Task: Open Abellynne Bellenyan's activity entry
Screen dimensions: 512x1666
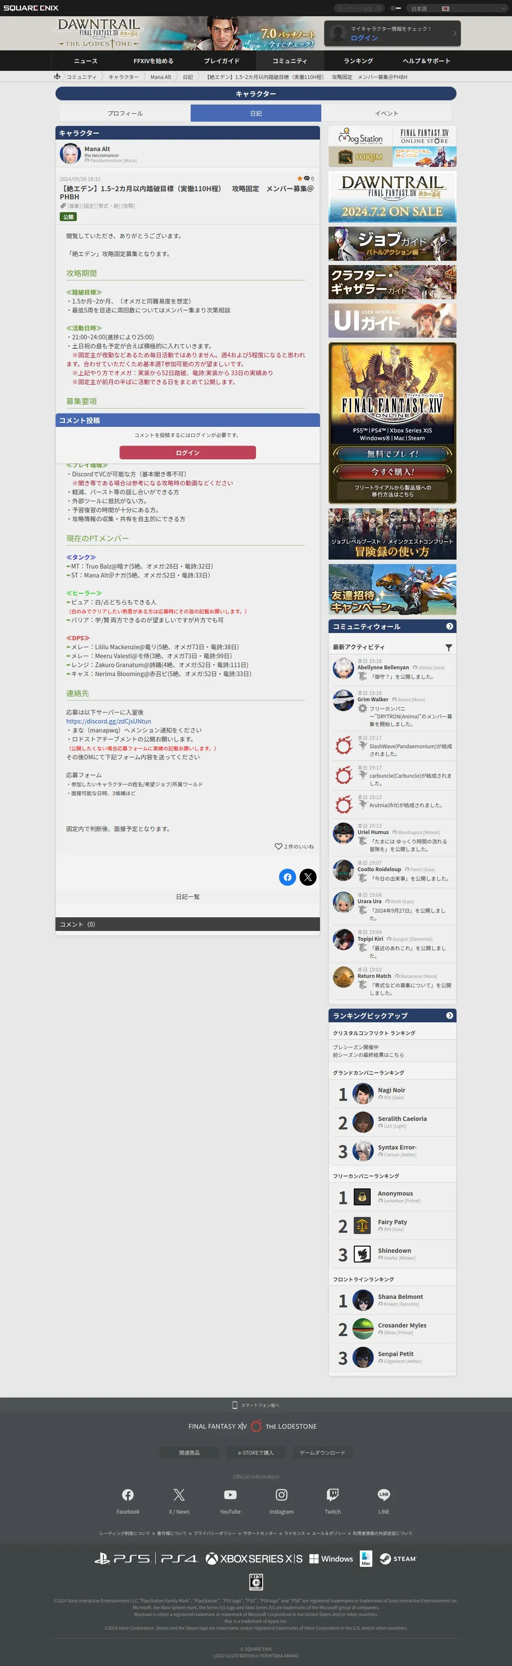Action: pos(393,670)
